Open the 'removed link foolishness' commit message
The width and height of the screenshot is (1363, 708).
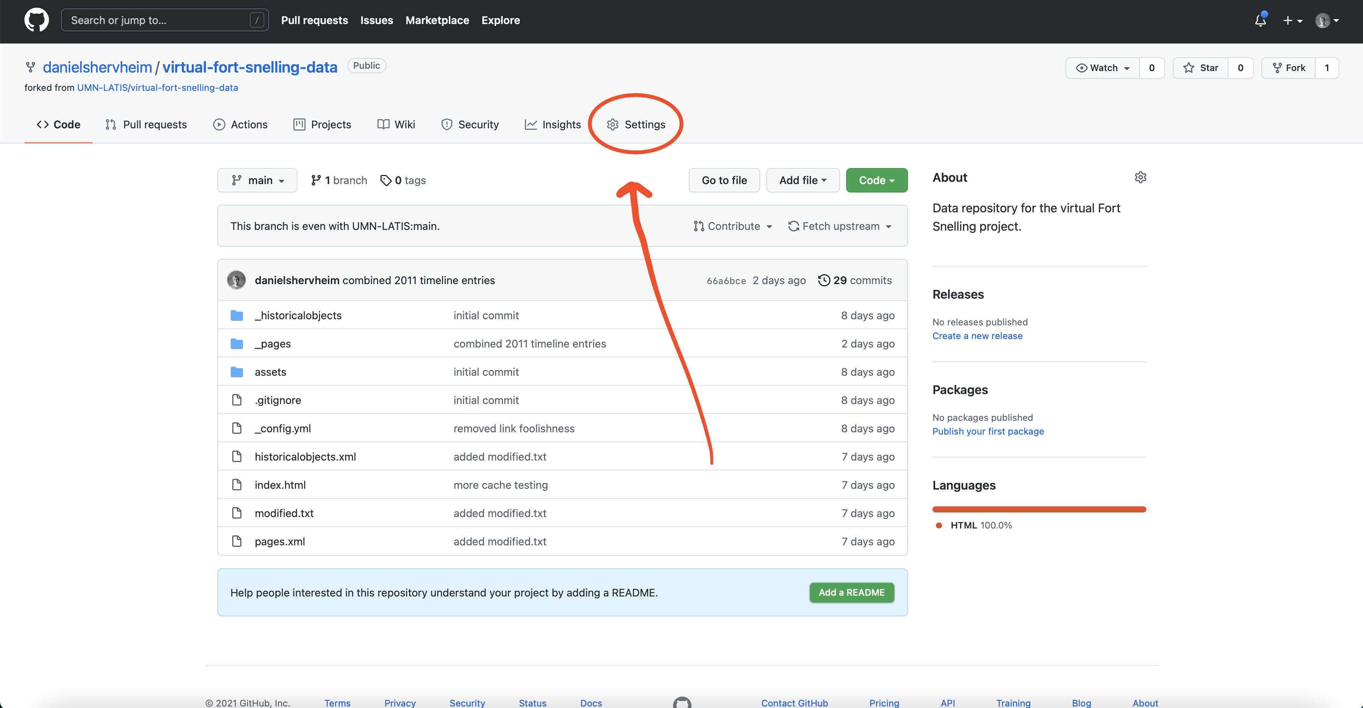pyautogui.click(x=514, y=428)
